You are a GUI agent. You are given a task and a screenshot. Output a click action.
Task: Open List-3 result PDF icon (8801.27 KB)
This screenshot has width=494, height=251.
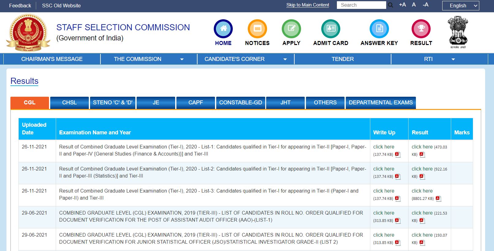pos(438,199)
